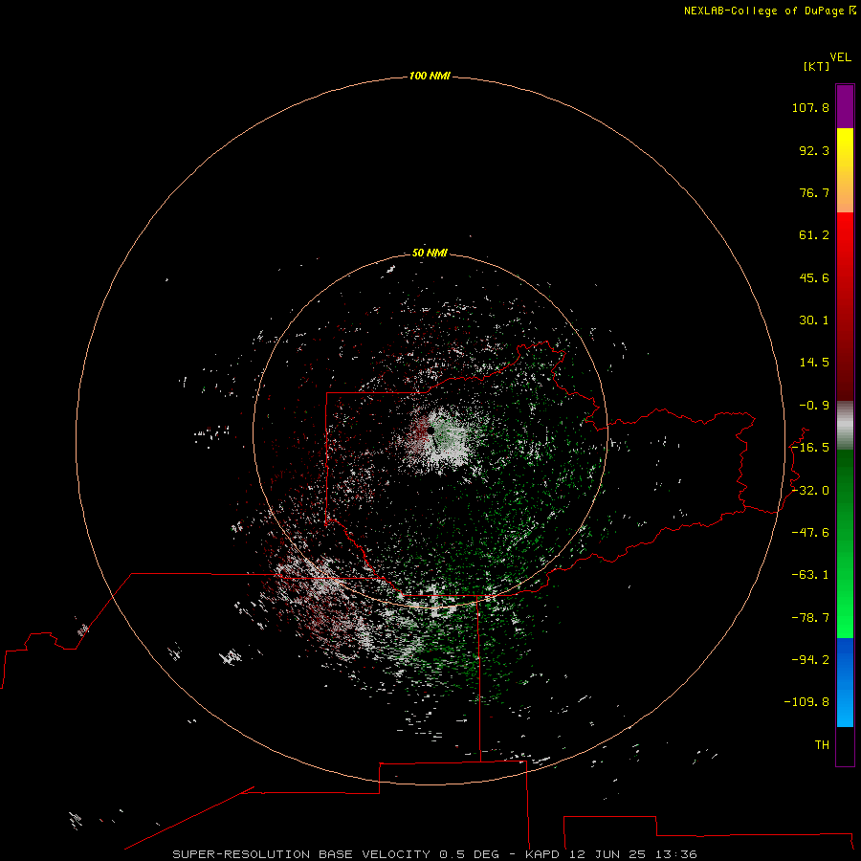Click the 92.3 velocity scale value
Screen dimensions: 861x861
pyautogui.click(x=814, y=150)
